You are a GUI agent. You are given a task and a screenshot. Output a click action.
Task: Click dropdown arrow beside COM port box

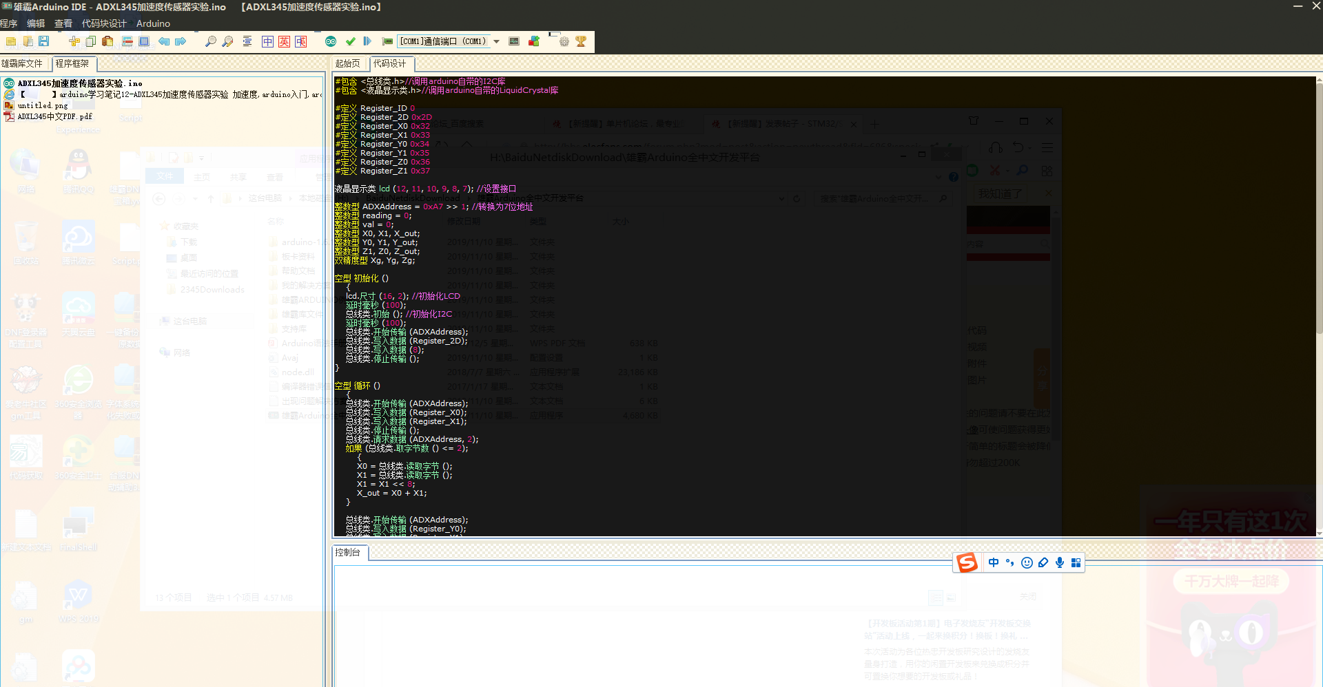496,41
